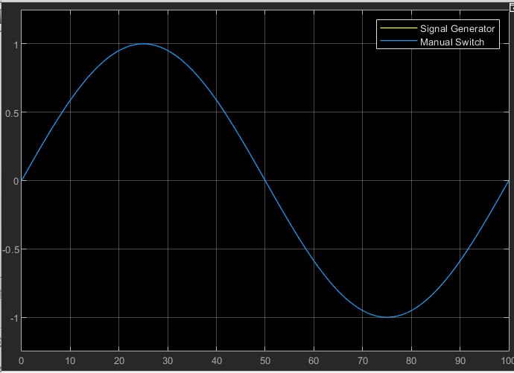Toggle Manual Switch trace via its legend label
Viewport: 514px width, 373px height.
pos(452,42)
